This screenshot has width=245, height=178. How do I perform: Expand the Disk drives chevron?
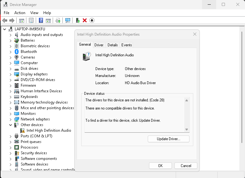pos(10,69)
